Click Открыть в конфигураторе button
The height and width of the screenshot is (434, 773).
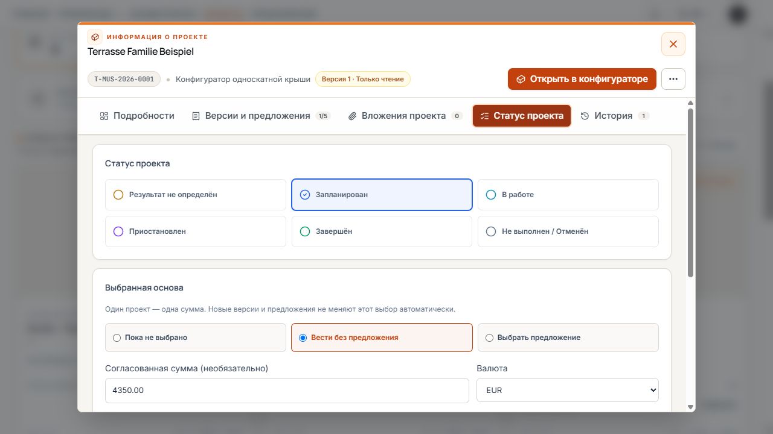pos(582,79)
